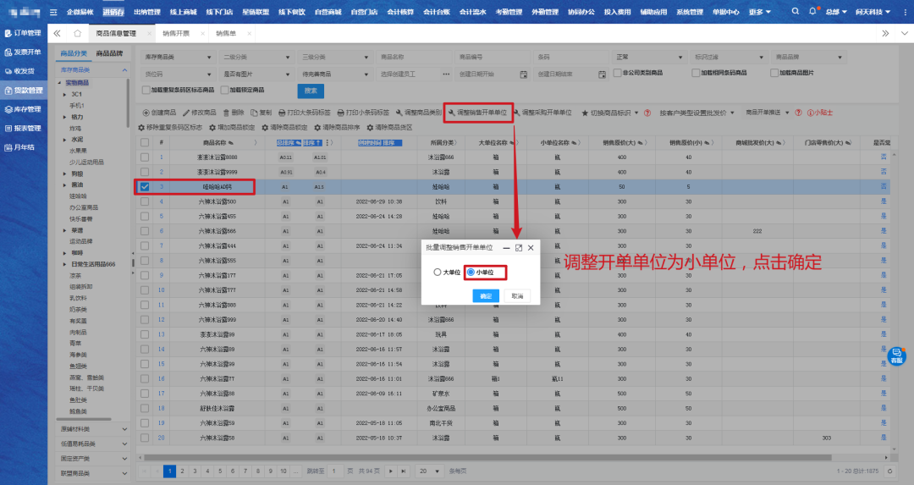The width and height of the screenshot is (914, 485).
Task: Click the 客服 customer service floating icon
Action: (x=896, y=355)
